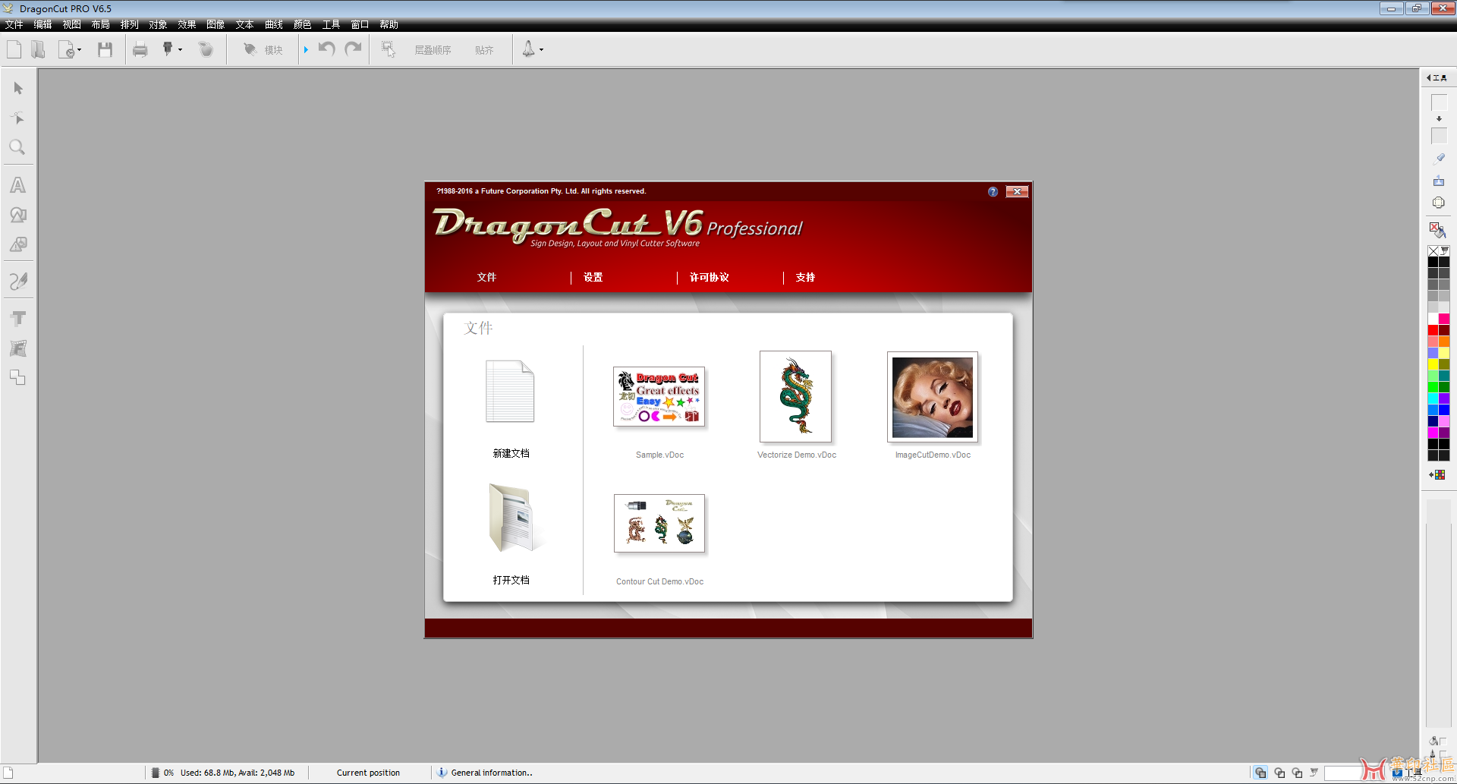The height and width of the screenshot is (784, 1457).
Task: Click the 新建文档 button
Action: click(x=511, y=409)
